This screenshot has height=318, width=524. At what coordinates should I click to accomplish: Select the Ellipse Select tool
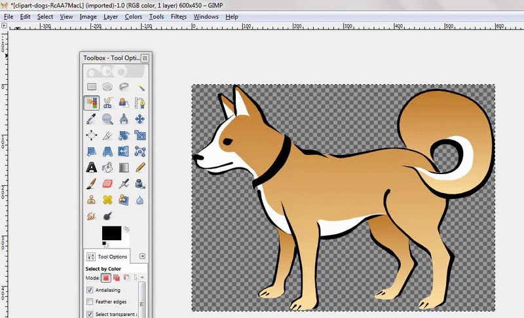[107, 86]
